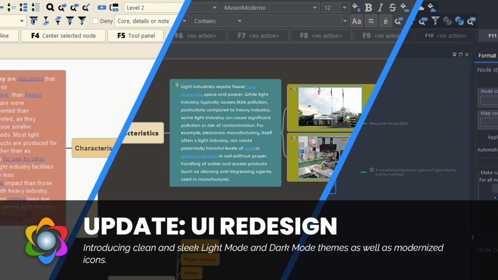Switch to the Format tab
498x280 pixels.
coord(487,55)
